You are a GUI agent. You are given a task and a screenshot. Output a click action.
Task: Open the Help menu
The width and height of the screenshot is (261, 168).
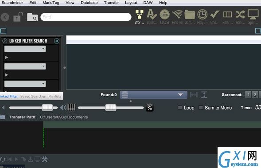[x=163, y=3]
